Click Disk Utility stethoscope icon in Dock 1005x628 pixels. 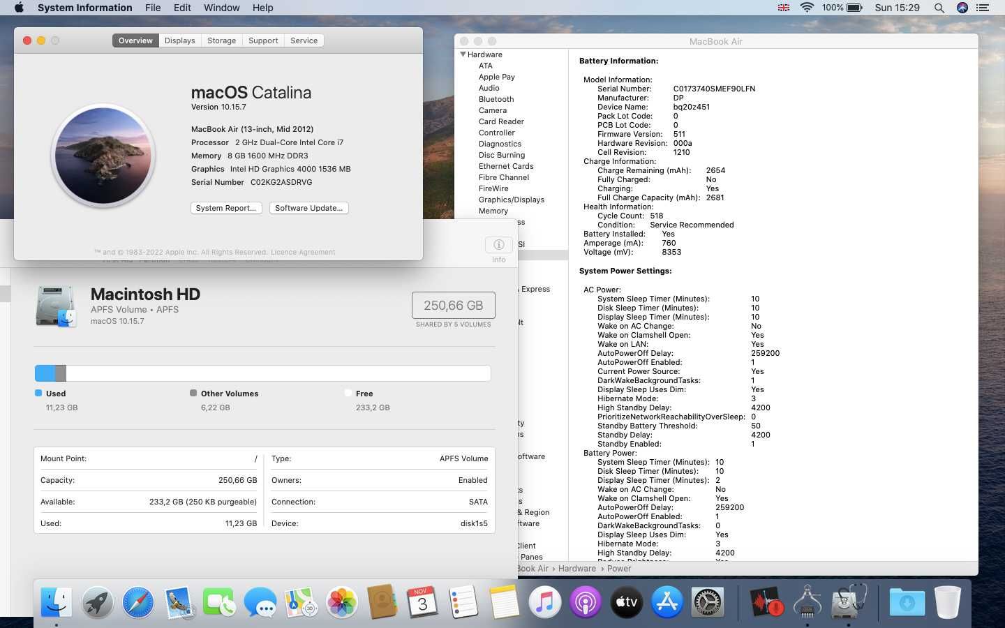pyautogui.click(x=849, y=601)
